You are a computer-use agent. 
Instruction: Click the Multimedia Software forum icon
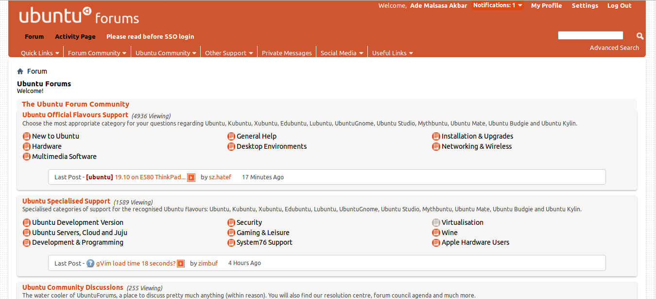tap(26, 157)
